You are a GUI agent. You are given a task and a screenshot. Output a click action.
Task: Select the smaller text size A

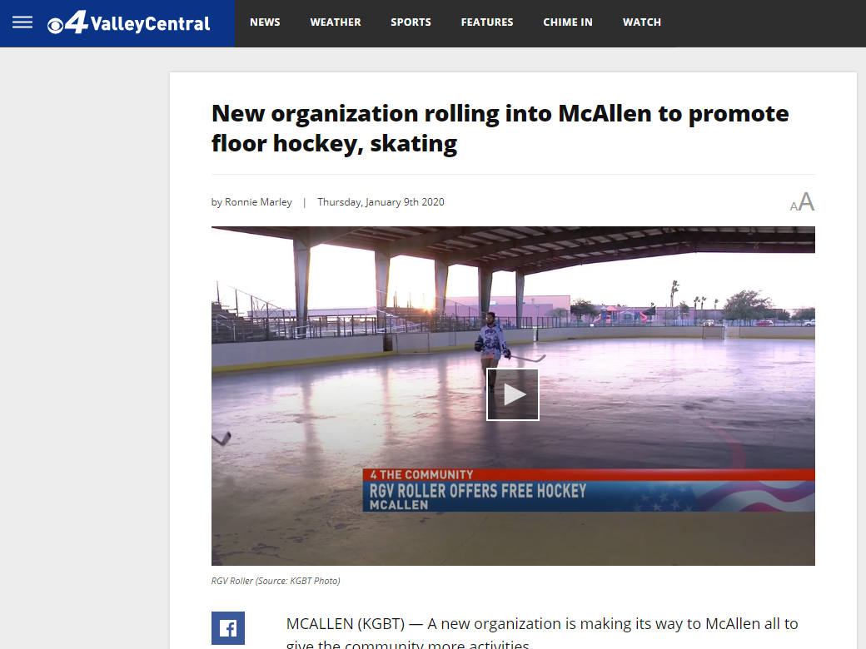click(x=794, y=206)
